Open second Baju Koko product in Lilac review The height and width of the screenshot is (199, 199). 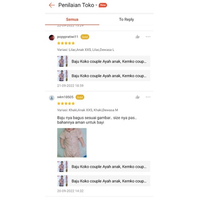104,76
